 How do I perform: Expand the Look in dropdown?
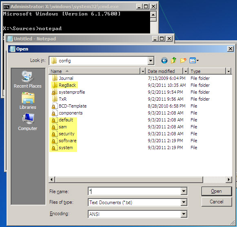151,61
